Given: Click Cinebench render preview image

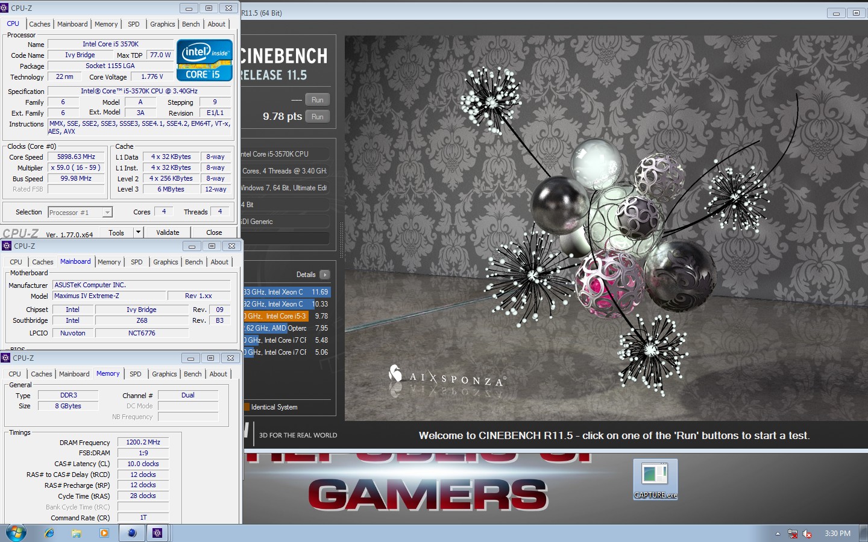Looking at the screenshot, I should (x=605, y=228).
